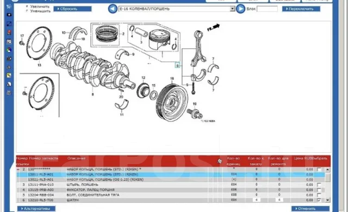Click callout 15 above the washer
The height and width of the screenshot is (212, 348).
point(153,85)
